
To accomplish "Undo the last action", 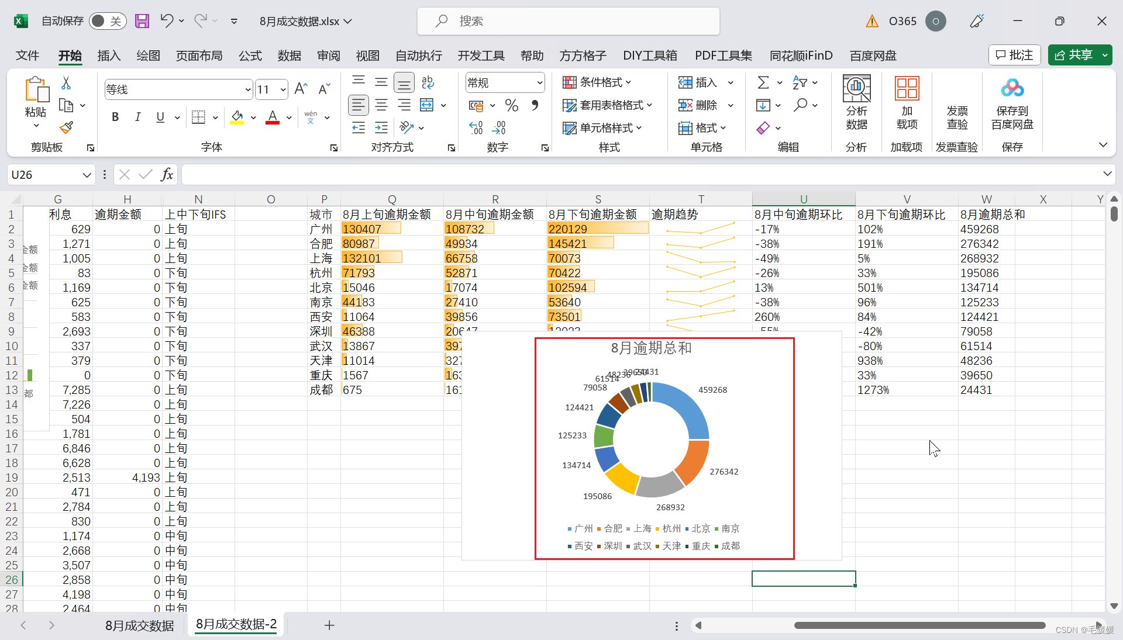I will click(x=167, y=21).
